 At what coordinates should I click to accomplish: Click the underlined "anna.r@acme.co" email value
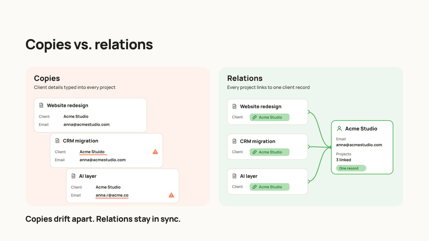point(112,195)
